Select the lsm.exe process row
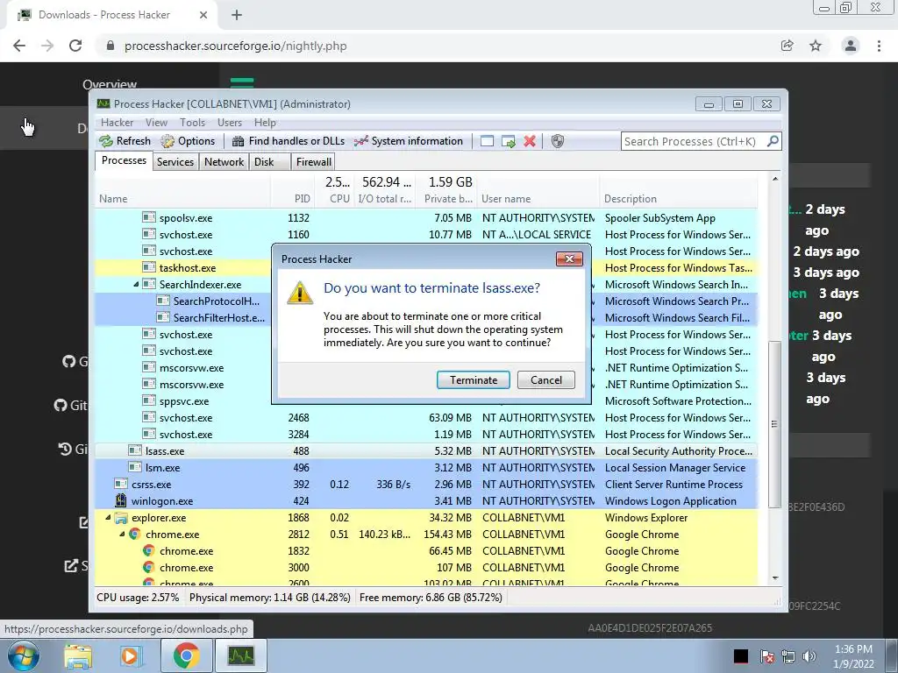 point(426,468)
